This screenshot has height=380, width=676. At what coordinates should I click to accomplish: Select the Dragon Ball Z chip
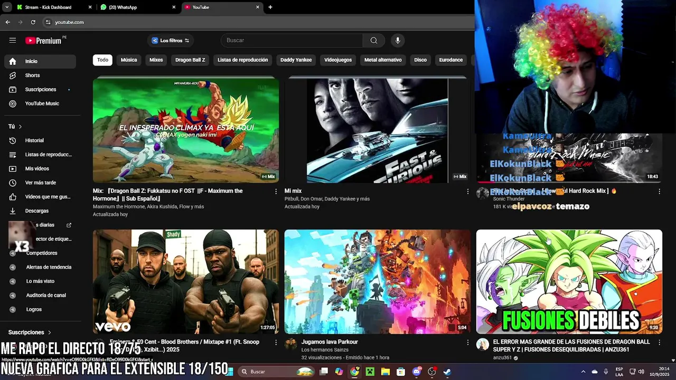click(x=190, y=60)
